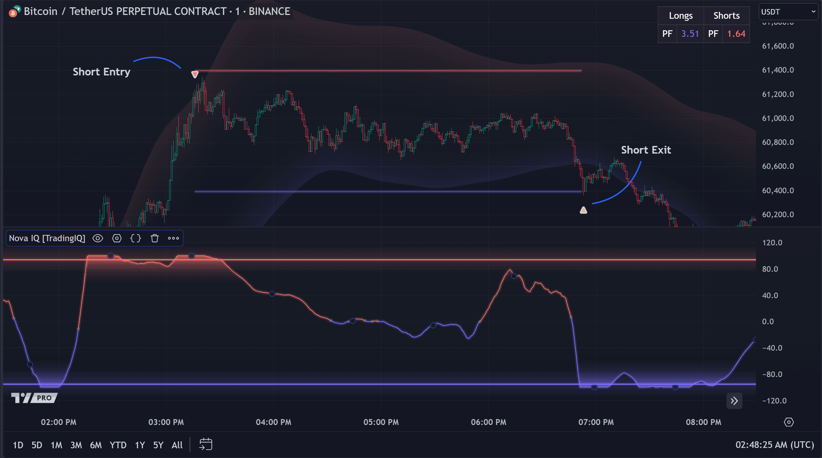Click the Shorts PF value 1.64
This screenshot has height=458, width=822.
tap(736, 34)
